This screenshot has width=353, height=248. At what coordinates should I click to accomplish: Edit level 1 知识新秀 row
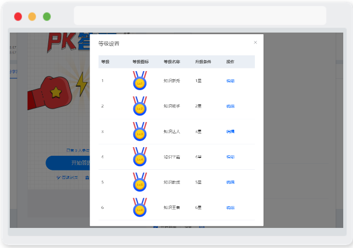[x=230, y=81]
